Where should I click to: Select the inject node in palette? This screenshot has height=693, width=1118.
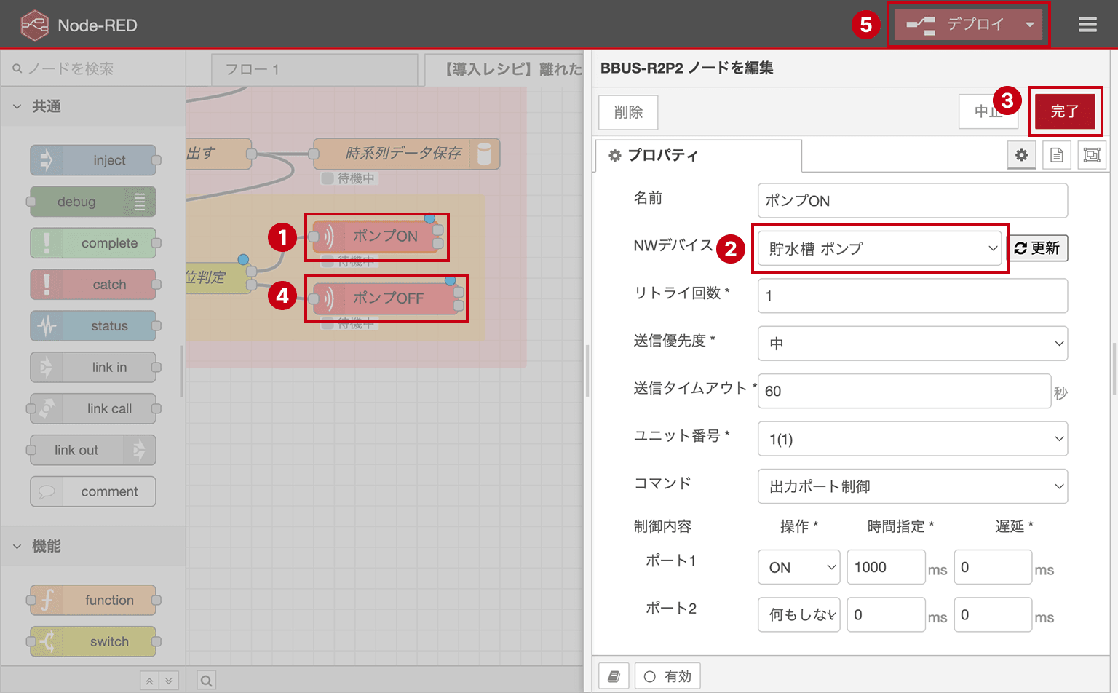tap(93, 160)
